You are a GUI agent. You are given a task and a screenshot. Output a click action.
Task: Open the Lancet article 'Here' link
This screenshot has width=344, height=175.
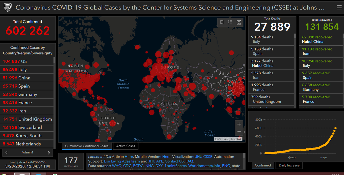(129, 157)
